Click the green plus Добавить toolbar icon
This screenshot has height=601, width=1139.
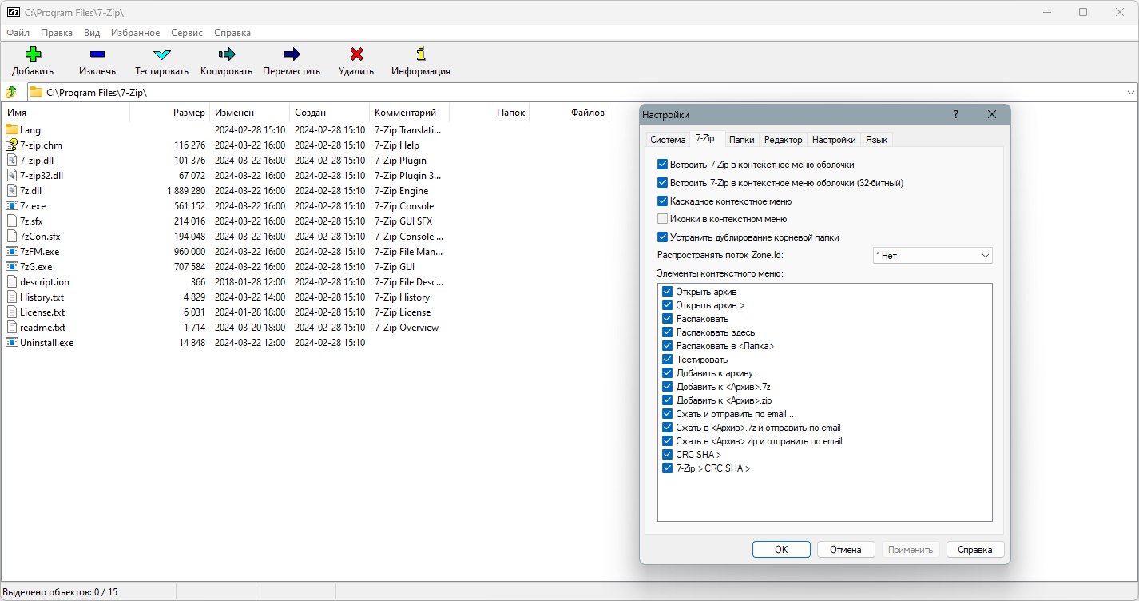click(x=33, y=54)
